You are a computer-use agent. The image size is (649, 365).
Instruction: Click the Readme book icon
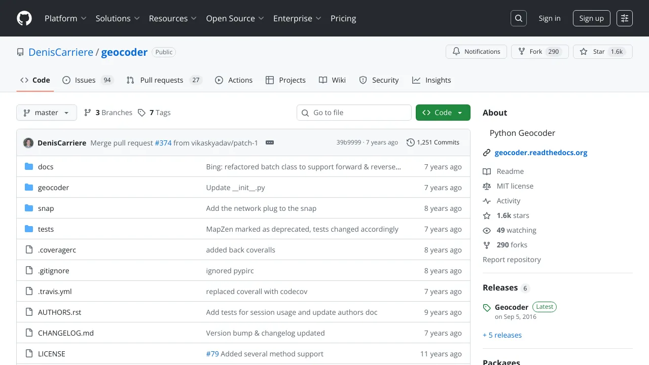pyautogui.click(x=487, y=171)
